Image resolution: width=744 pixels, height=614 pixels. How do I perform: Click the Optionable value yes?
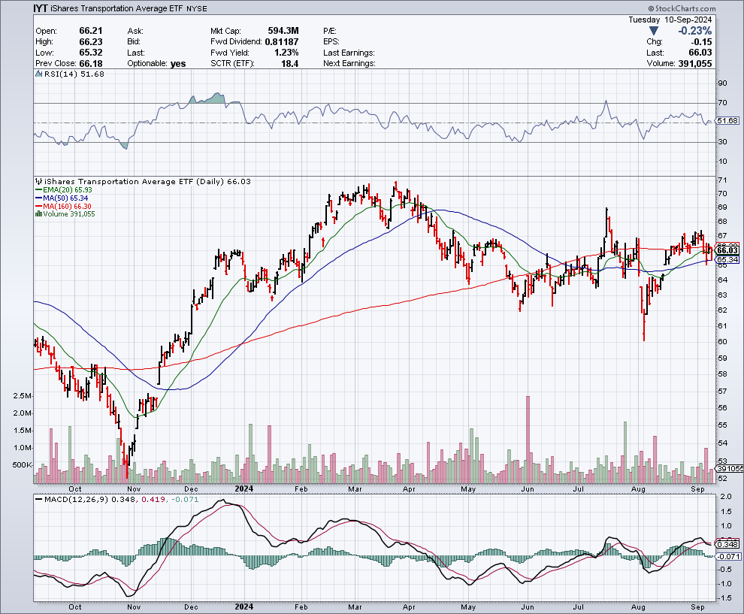tap(178, 64)
